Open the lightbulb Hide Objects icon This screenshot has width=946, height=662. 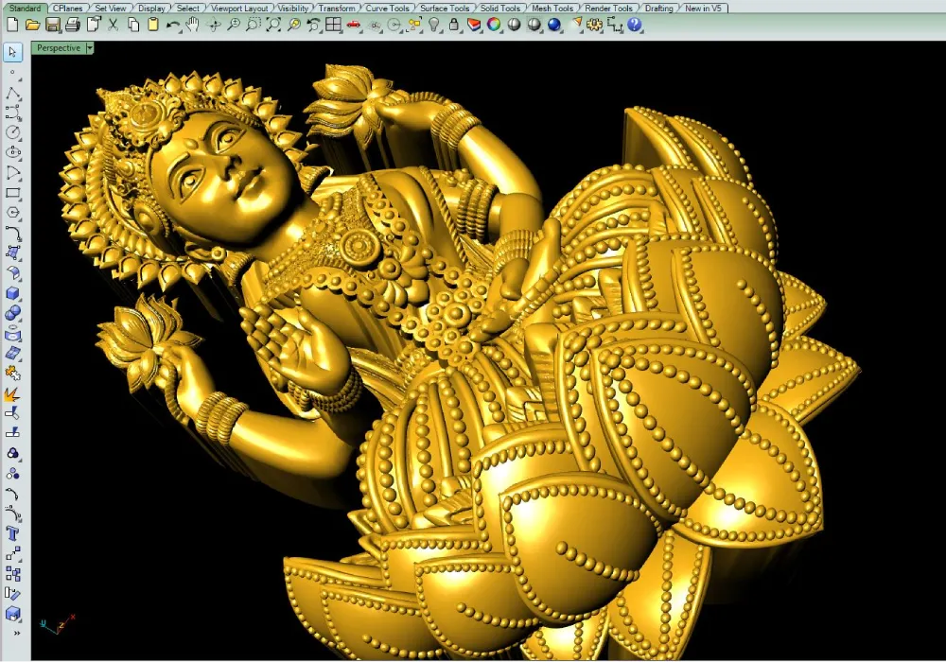click(x=434, y=25)
